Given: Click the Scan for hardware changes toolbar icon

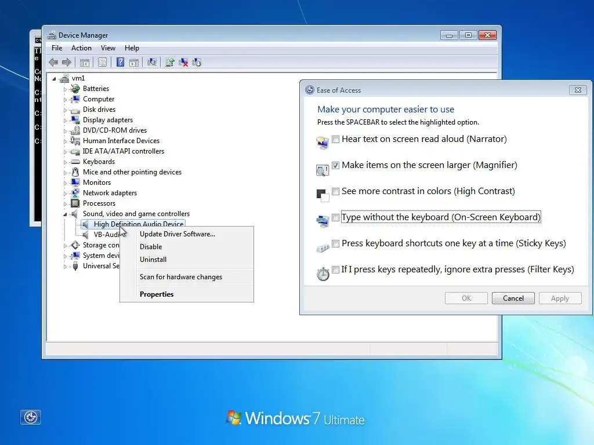Looking at the screenshot, I should [x=152, y=63].
